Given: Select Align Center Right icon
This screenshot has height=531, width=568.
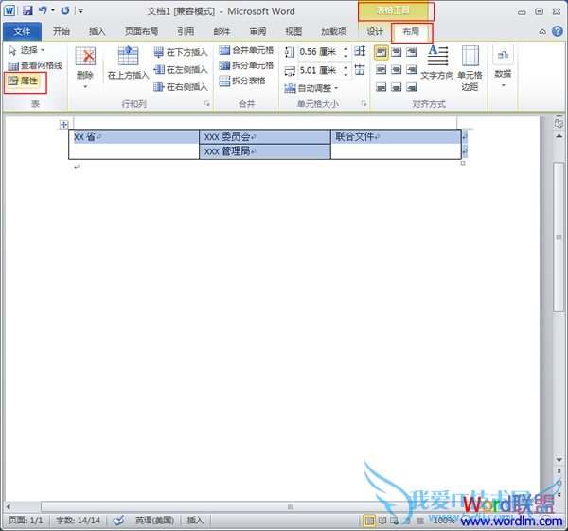Looking at the screenshot, I should pos(412,69).
